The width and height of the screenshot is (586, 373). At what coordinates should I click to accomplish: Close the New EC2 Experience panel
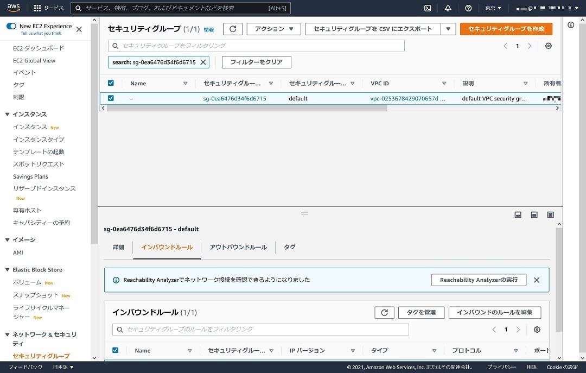(79, 29)
